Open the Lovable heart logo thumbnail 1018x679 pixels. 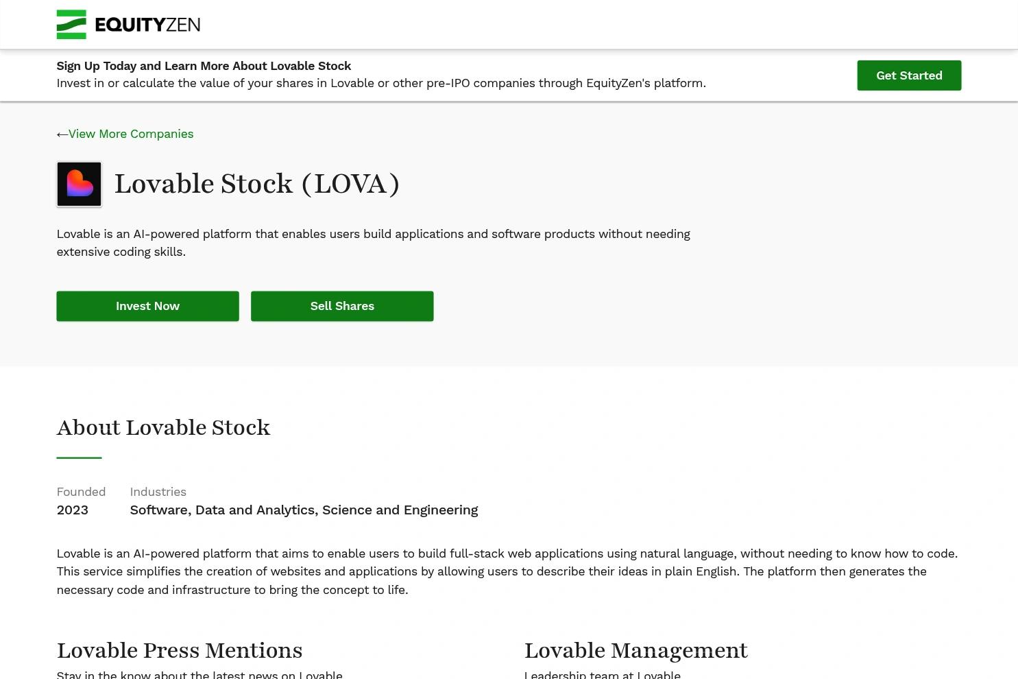point(80,184)
